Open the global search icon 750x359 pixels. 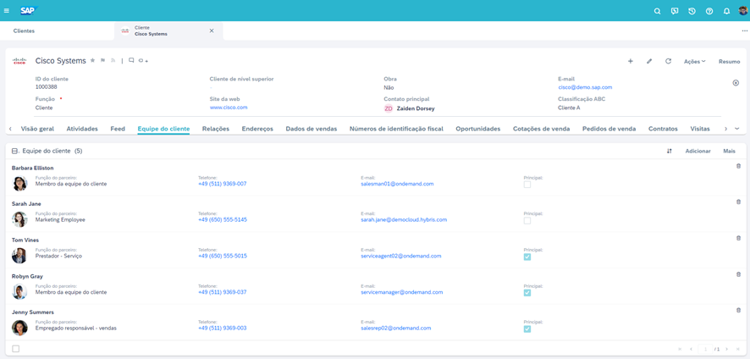tap(657, 11)
